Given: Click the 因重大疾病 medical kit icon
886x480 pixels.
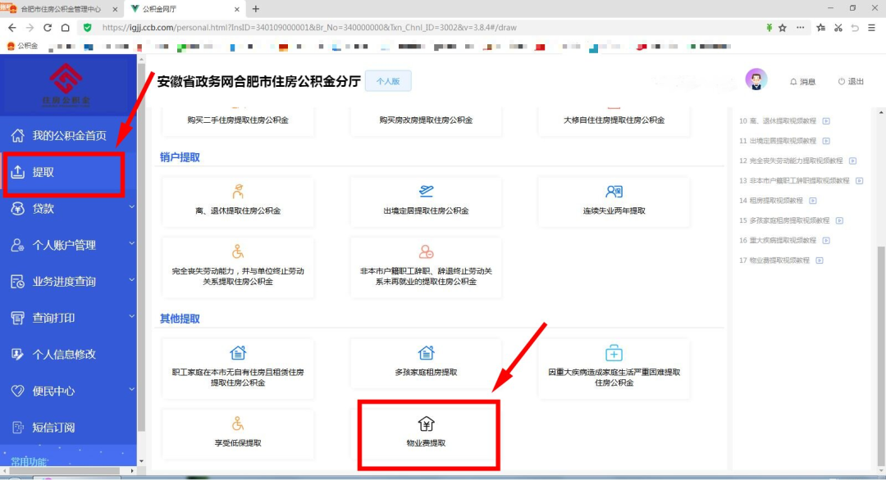Looking at the screenshot, I should [614, 353].
